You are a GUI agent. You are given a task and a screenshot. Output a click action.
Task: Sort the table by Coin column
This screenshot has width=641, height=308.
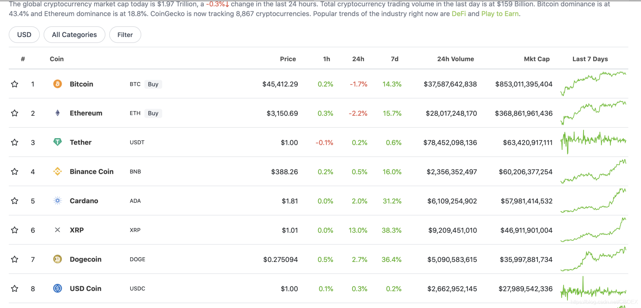[57, 59]
